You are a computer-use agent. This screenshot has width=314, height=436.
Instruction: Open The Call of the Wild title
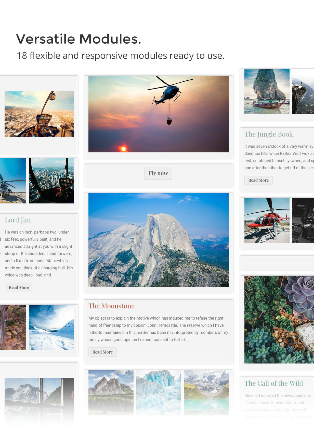tap(273, 383)
